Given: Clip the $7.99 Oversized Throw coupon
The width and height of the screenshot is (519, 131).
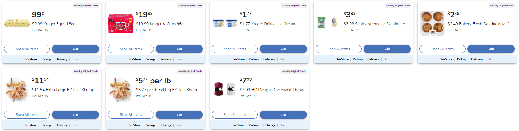Looking at the screenshot, I should click(283, 115).
